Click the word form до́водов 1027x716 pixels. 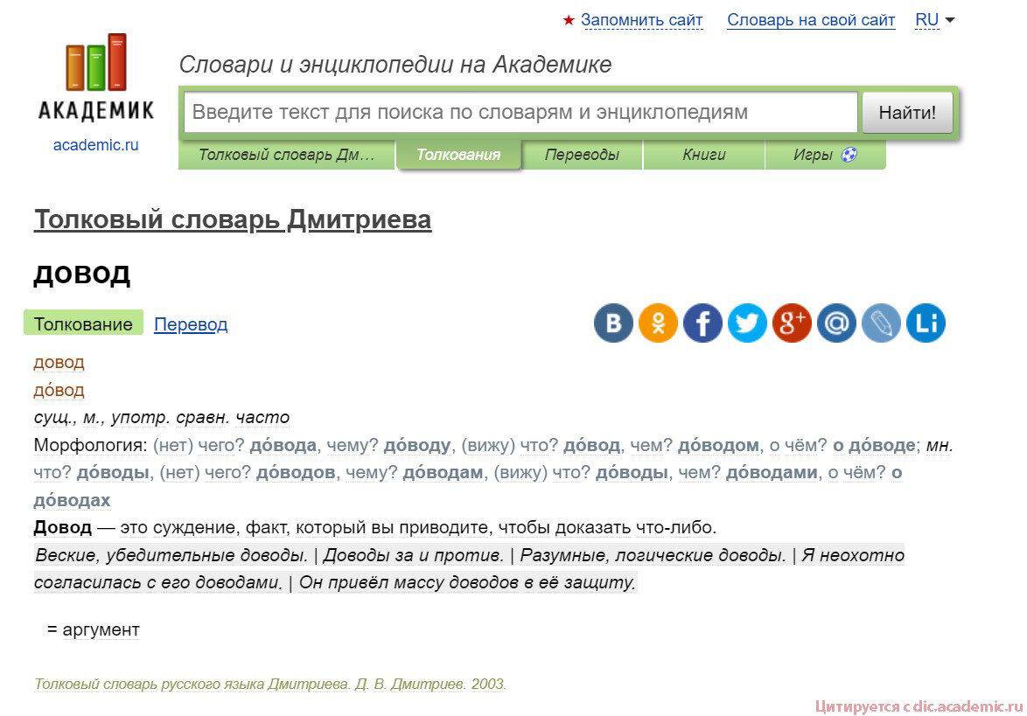[x=296, y=473]
